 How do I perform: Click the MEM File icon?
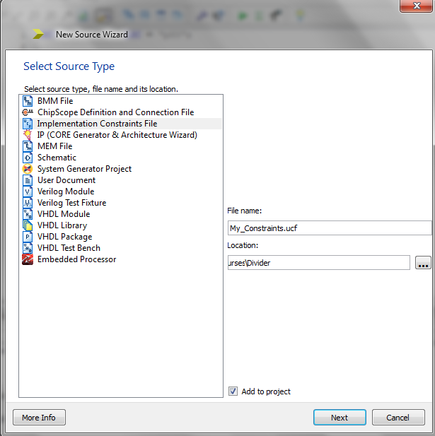click(x=28, y=146)
